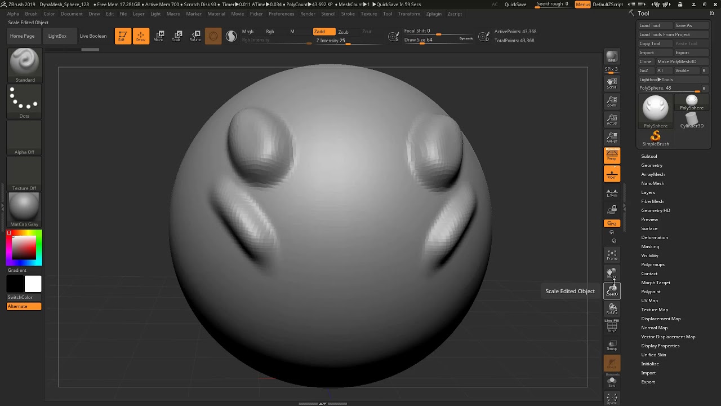Enable Zsub sculpting mode
721x406 pixels.
(344, 32)
